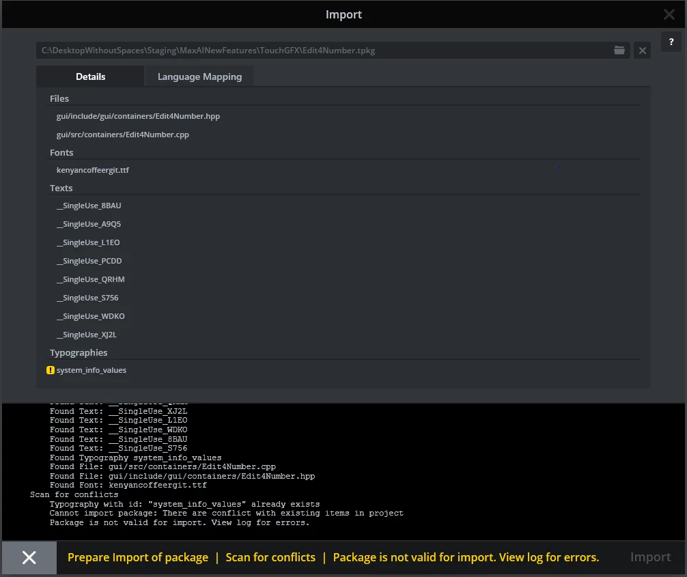Click the Texts section header
This screenshot has width=687, height=577.
click(61, 188)
